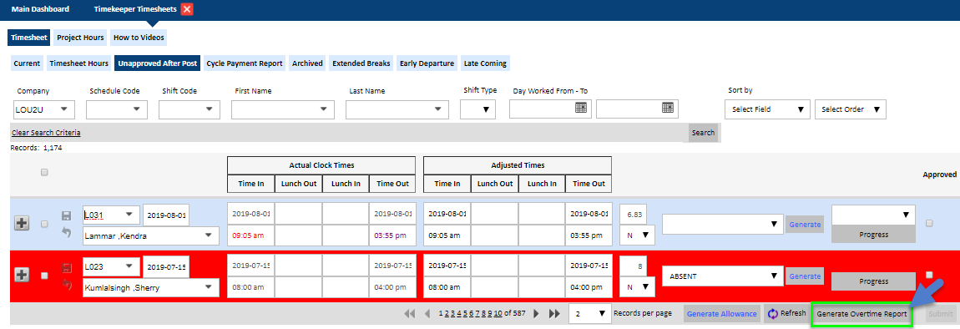The image size is (960, 329).
Task: Close the Timekeeper Timesheets tab
Action: point(187,9)
